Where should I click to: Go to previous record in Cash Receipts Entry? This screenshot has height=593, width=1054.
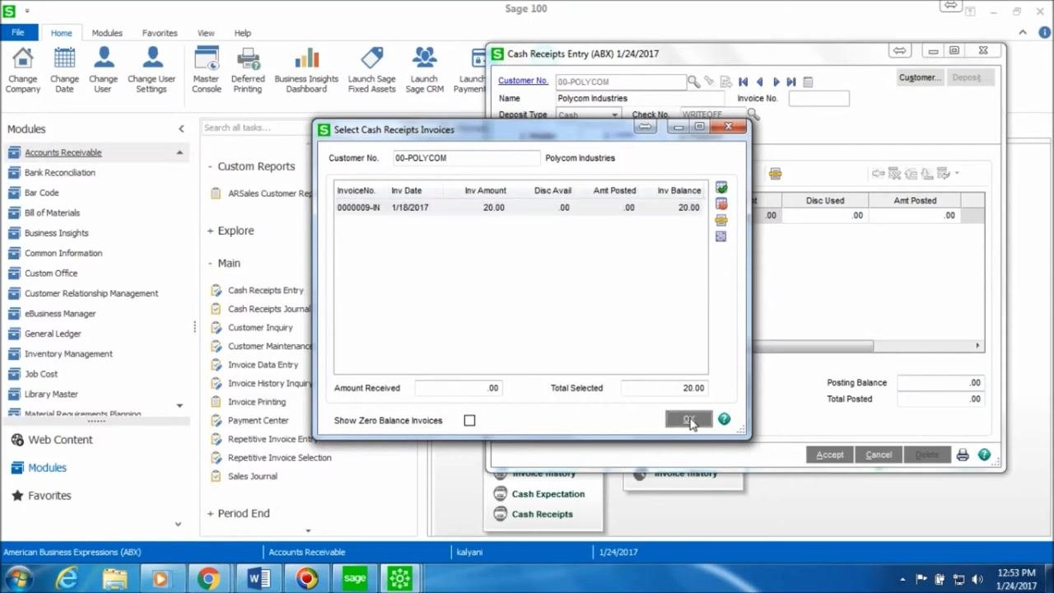(759, 82)
